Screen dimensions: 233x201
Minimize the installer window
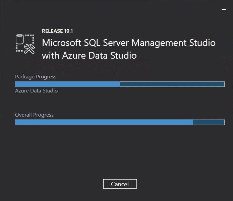pyautogui.click(x=224, y=9)
